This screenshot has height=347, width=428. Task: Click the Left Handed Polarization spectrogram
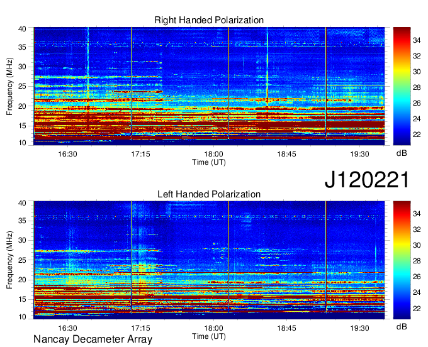[x=209, y=260]
